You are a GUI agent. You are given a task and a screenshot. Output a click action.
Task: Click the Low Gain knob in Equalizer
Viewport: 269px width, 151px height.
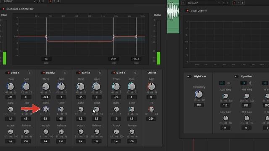[x=226, y=118]
